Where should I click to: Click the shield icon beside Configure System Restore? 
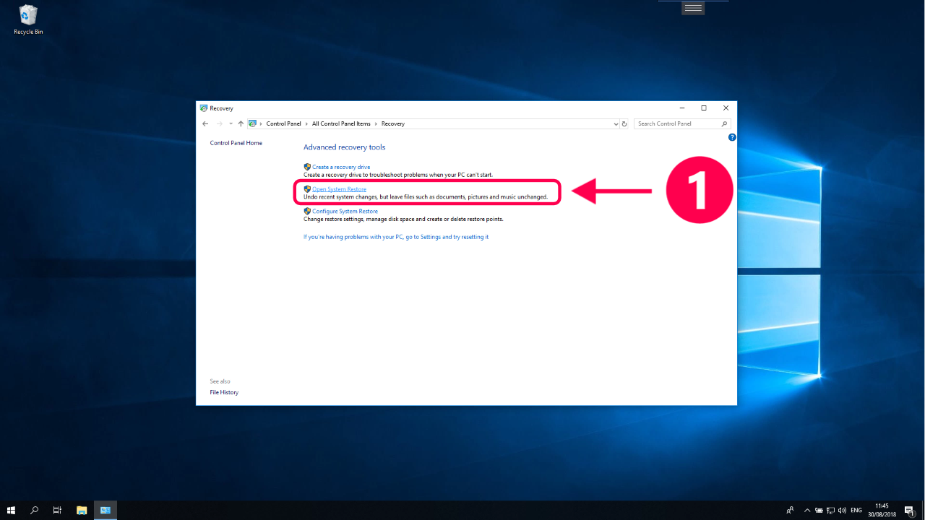[307, 211]
